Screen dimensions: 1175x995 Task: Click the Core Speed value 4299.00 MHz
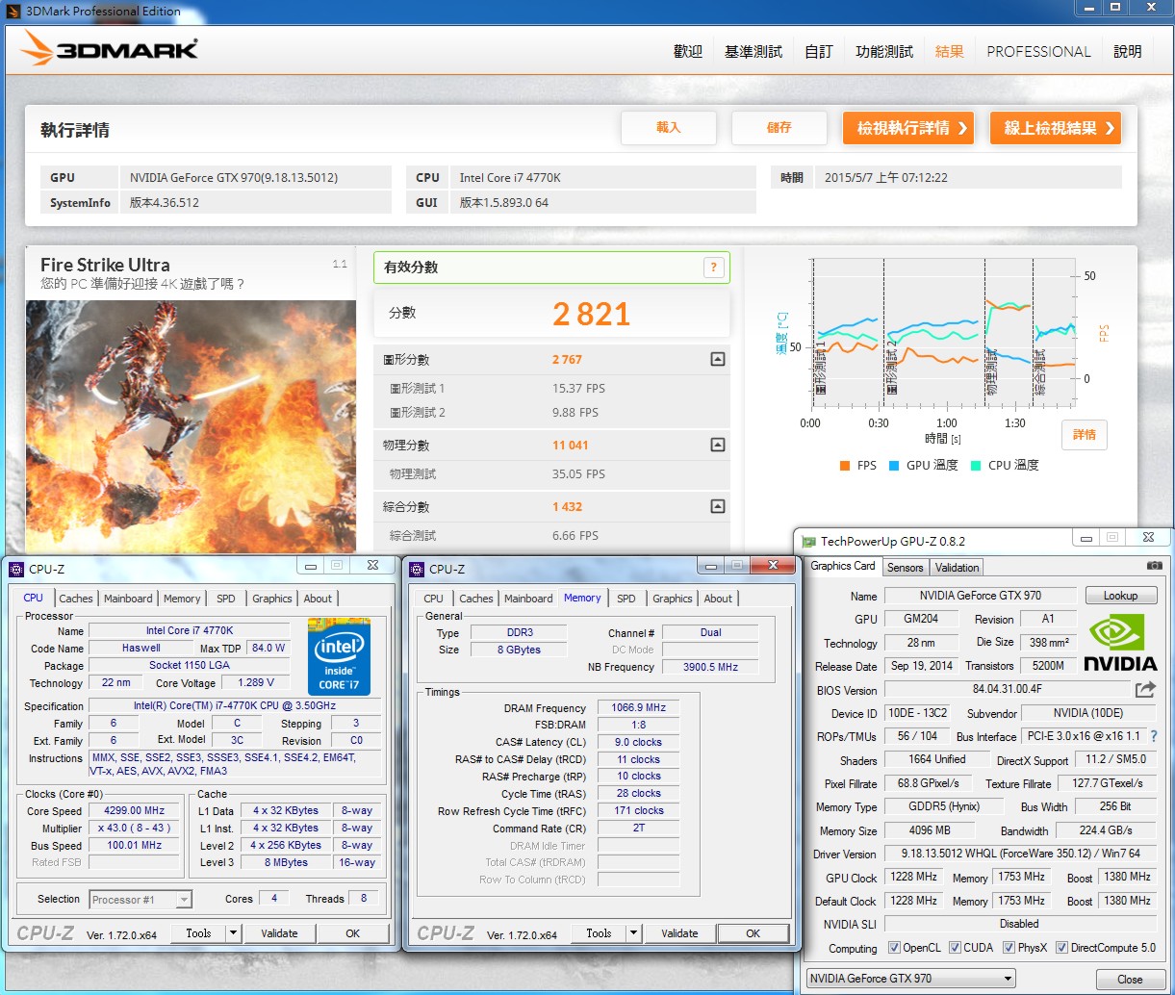pos(135,811)
